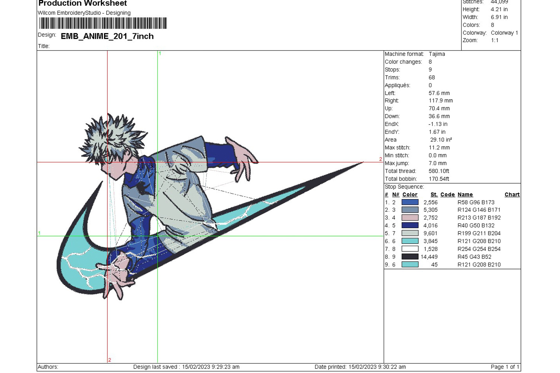Viewport: 560px width, 373px height.
Task: Select the 'Code' column header
Action: click(x=447, y=195)
